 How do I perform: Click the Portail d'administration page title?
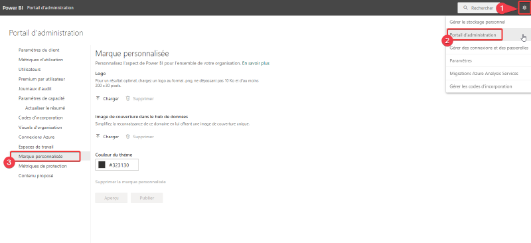(x=46, y=33)
